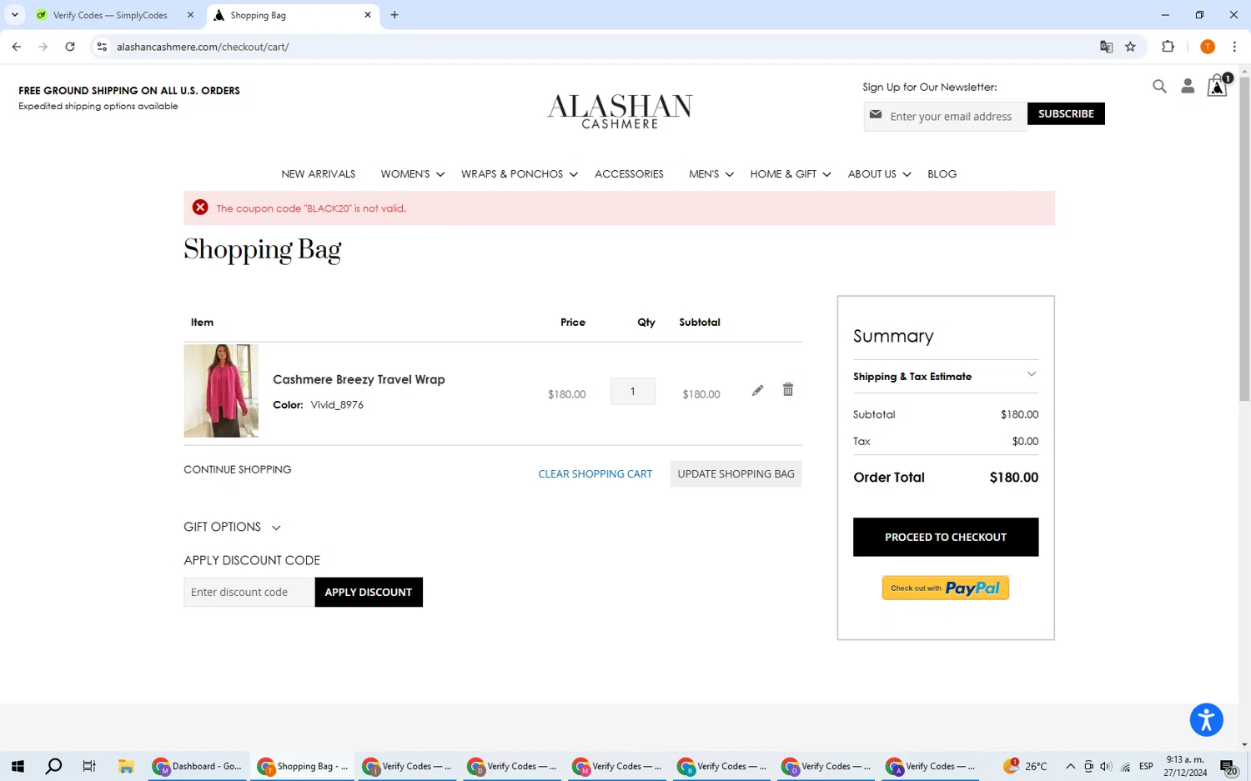Close the Verify Codes browser tab
Screen dimensions: 1251x781
tap(190, 15)
